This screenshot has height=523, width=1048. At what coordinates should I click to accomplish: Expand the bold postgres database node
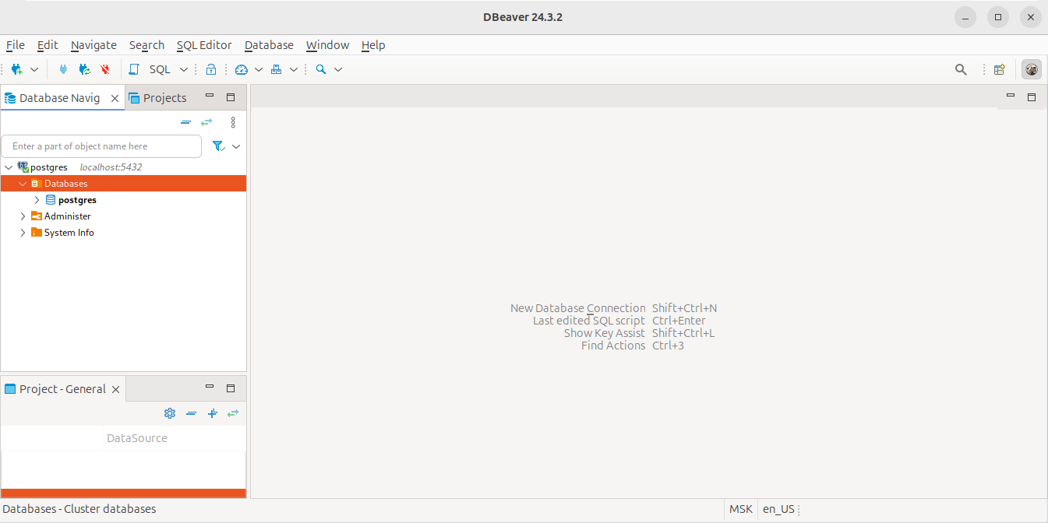tap(37, 200)
